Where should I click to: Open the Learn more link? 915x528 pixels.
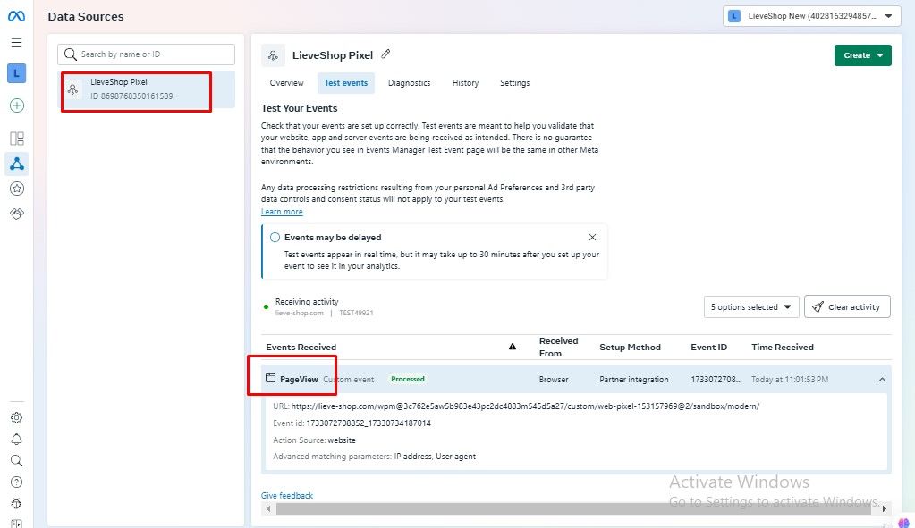tap(282, 212)
